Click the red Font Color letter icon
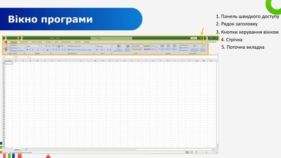The width and height of the screenshot is (281, 158). (47, 50)
